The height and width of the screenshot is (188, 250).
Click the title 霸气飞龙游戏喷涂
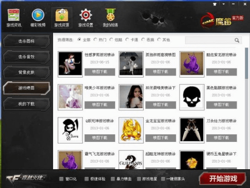(x=100, y=154)
